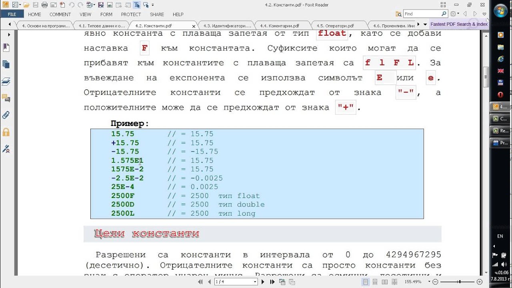The width and height of the screenshot is (512, 288).
Task: Switch to 4.5. Оператори.pdf tab
Action: click(x=335, y=26)
